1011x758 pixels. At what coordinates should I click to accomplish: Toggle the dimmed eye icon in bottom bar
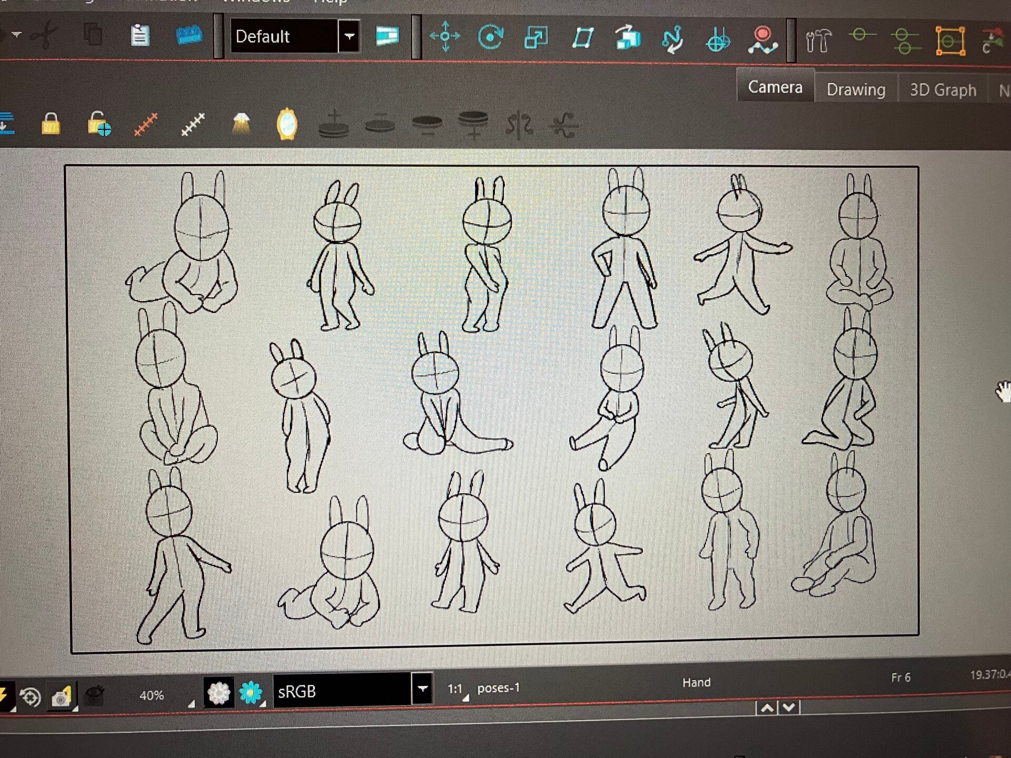95,695
